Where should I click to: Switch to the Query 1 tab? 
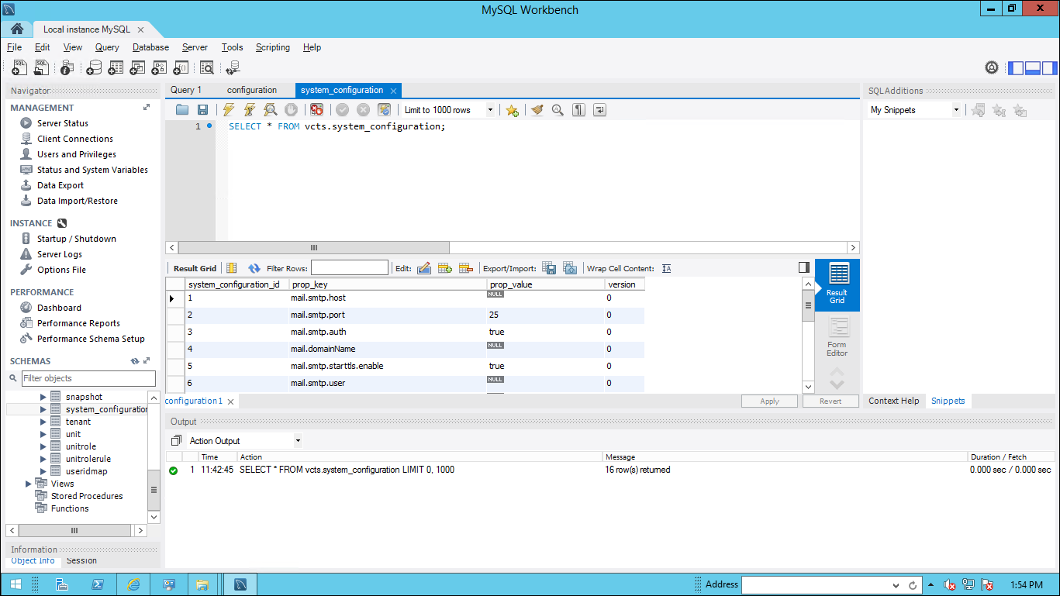click(186, 90)
